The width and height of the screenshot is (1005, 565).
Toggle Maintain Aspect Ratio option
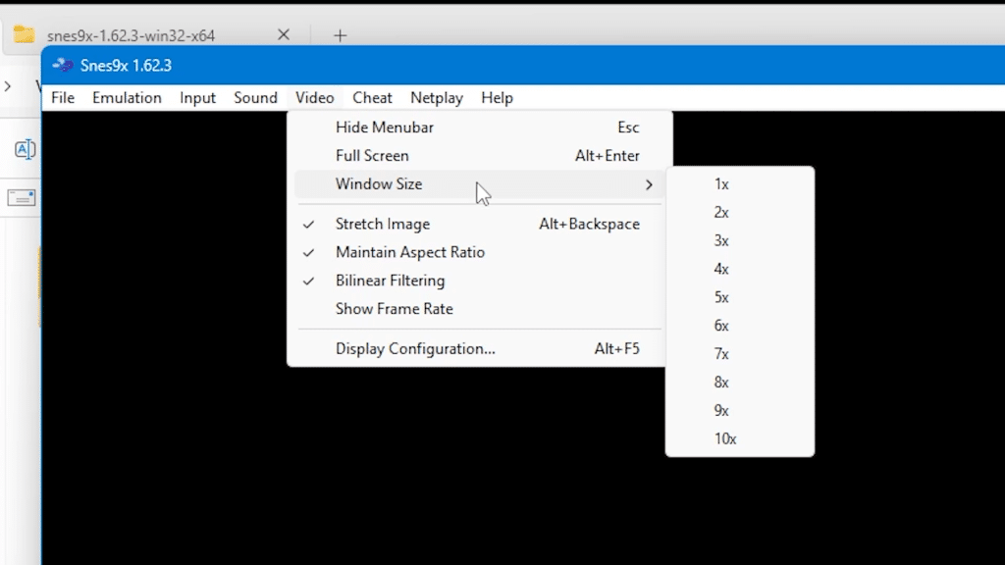[x=479, y=252]
